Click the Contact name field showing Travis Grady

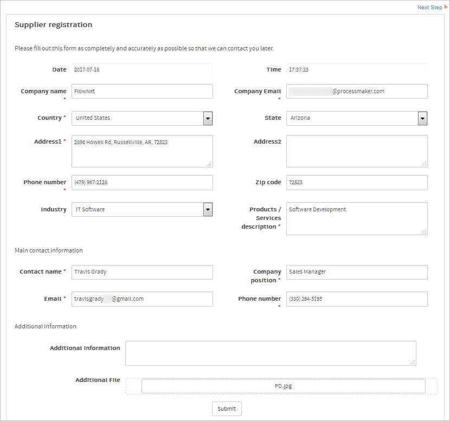pyautogui.click(x=142, y=272)
